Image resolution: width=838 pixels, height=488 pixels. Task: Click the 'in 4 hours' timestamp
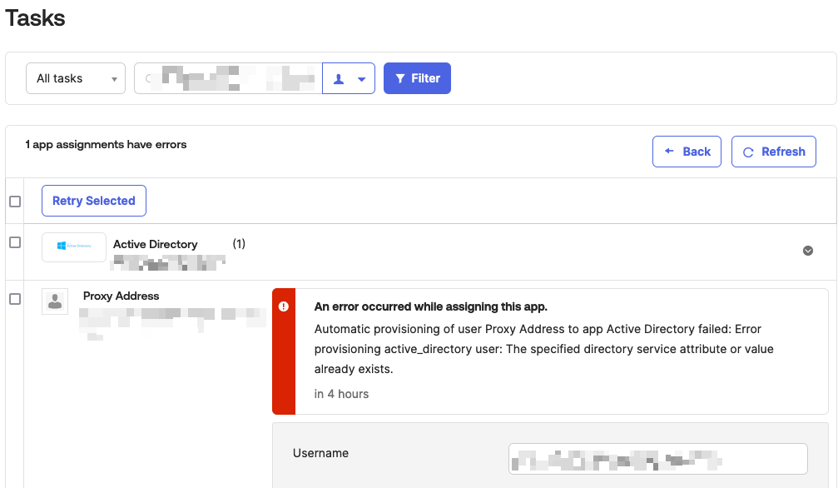point(341,394)
